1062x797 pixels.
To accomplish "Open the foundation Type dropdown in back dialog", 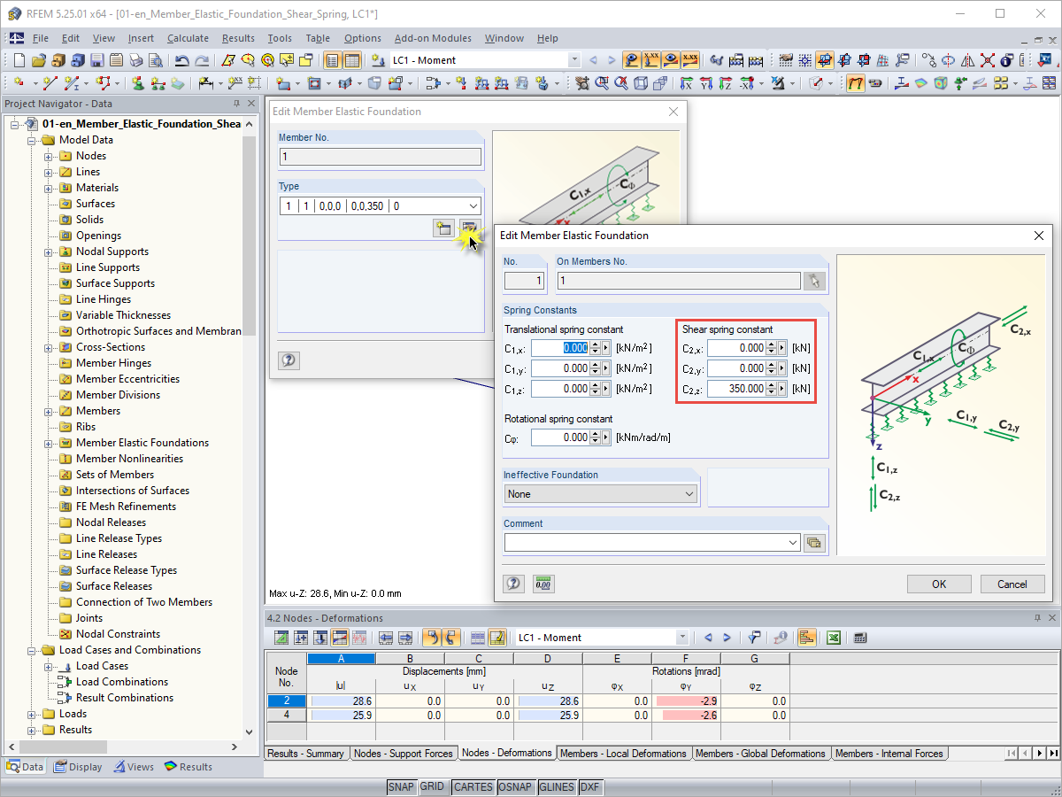I will coord(473,205).
